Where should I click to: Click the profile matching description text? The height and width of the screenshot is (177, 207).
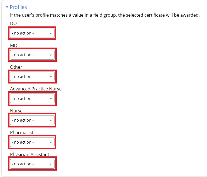click(105, 15)
